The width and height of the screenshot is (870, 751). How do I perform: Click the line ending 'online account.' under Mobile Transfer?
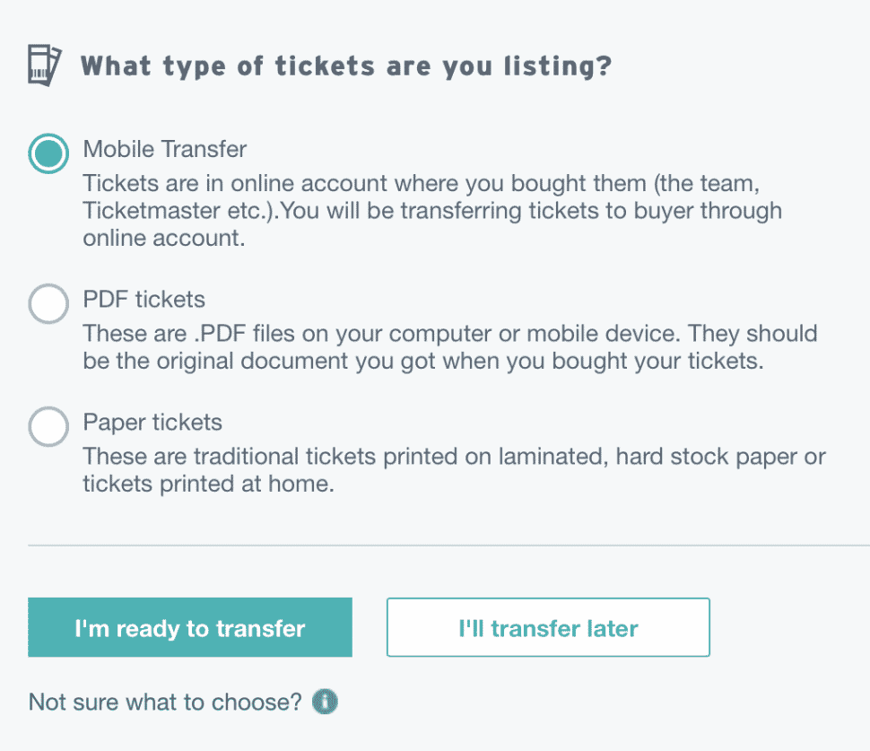click(164, 238)
